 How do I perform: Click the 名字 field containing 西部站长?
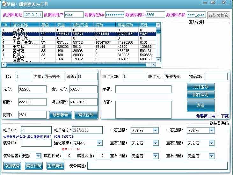[54, 77]
